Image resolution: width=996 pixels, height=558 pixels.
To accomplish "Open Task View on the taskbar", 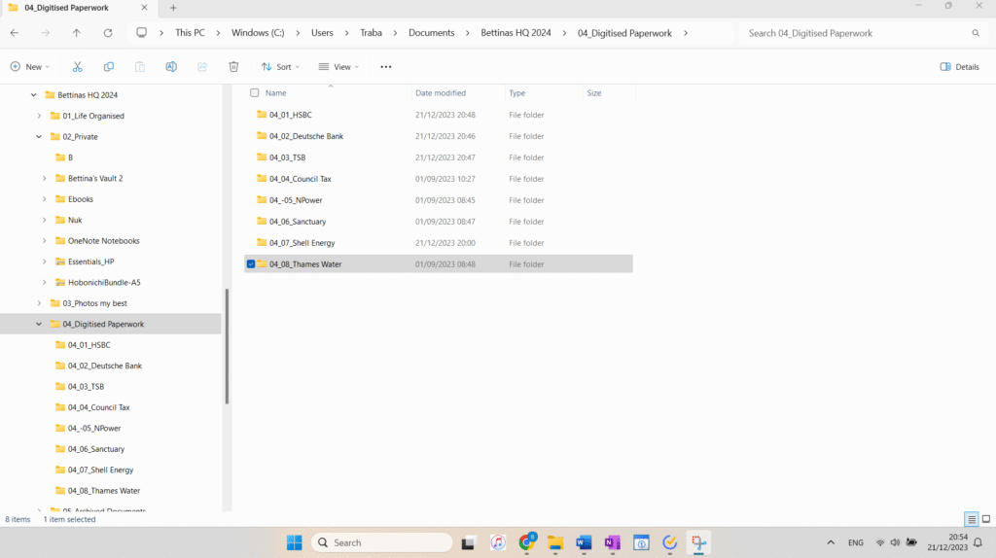I will [468, 542].
